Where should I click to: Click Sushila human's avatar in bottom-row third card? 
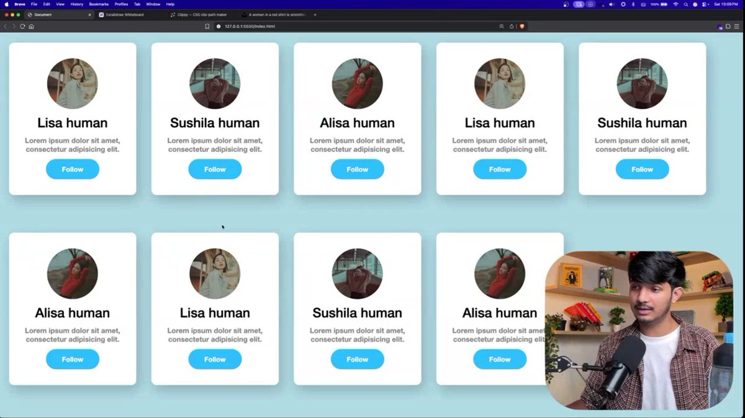(358, 273)
